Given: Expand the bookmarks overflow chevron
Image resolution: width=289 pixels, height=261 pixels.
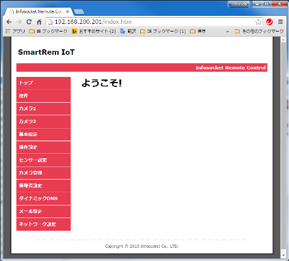Looking at the screenshot, I should (x=227, y=32).
